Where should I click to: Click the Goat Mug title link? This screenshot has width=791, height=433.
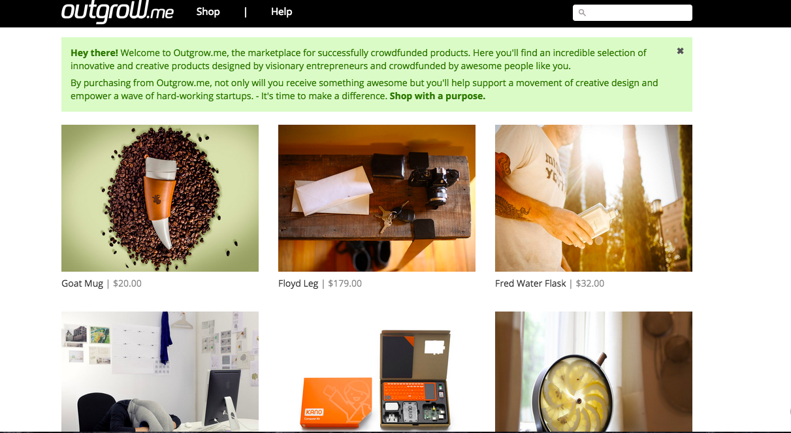click(82, 283)
